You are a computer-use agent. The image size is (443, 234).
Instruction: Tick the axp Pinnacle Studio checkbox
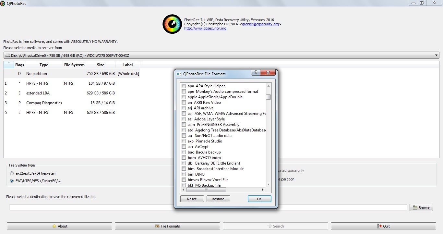pos(184,141)
